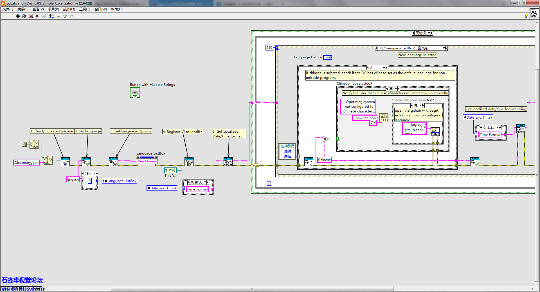The width and height of the screenshot is (540, 292).
Task: Click the horizontal scrollbar thumb
Action: pos(252,289)
